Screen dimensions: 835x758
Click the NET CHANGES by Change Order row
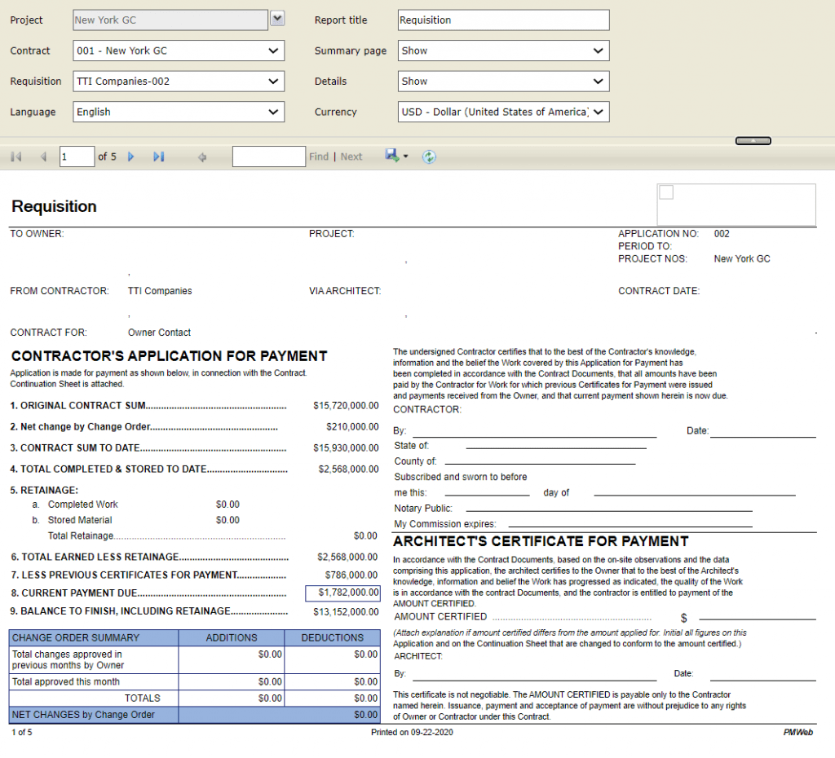point(194,715)
